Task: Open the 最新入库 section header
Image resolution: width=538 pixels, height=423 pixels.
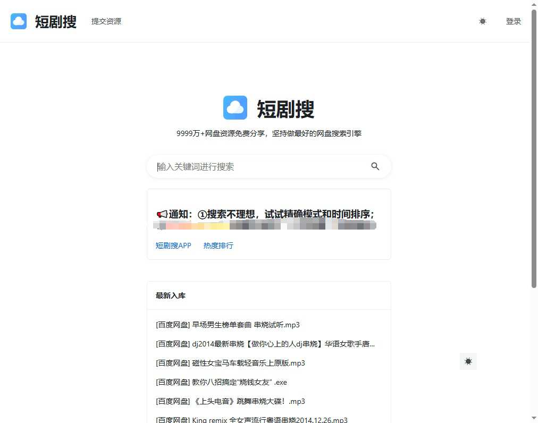Action: (170, 295)
